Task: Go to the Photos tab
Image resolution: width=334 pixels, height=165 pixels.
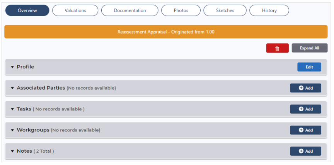Action: pyautogui.click(x=181, y=10)
